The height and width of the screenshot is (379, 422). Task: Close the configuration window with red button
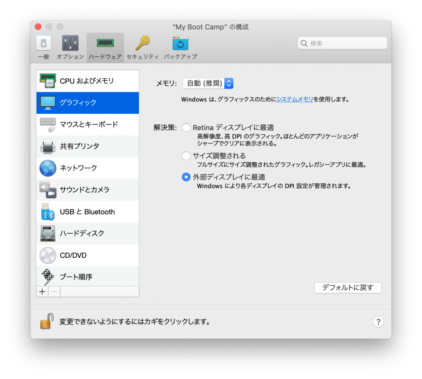38,27
